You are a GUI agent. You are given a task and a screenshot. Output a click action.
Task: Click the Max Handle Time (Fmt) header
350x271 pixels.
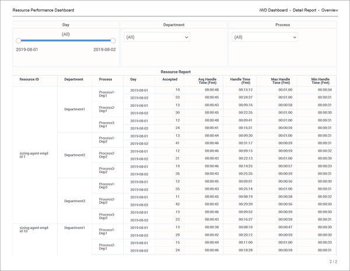point(281,81)
